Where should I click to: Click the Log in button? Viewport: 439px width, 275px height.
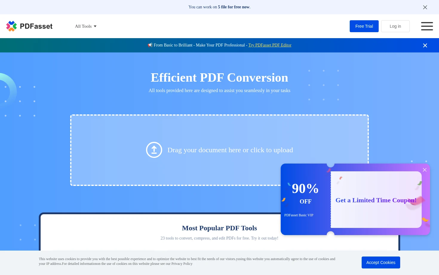[395, 26]
